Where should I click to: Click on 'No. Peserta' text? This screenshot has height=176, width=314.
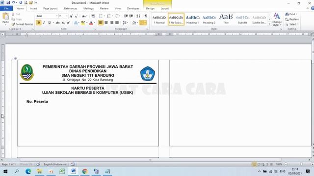37,102
